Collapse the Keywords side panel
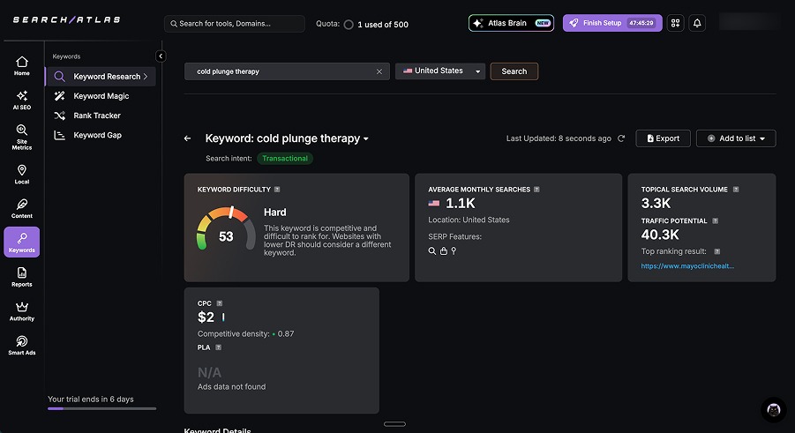This screenshot has height=433, width=795. [161, 56]
